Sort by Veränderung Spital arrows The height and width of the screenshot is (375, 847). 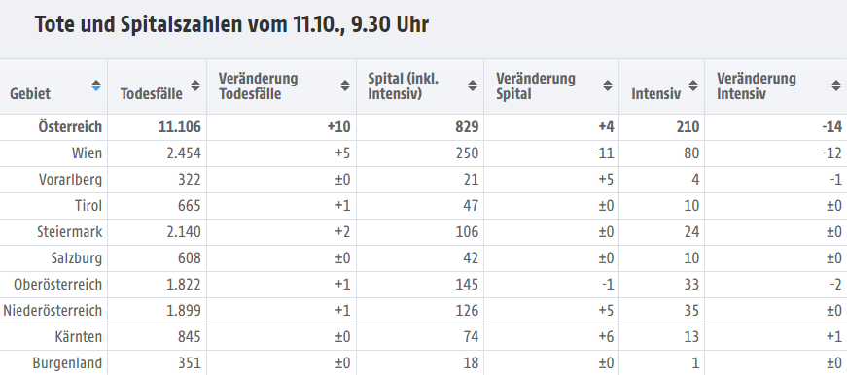(608, 85)
